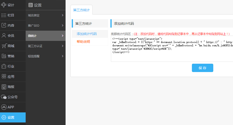This screenshot has width=233, height=125.
Task: Open the 应用 apps grid icon
Action: point(4,76)
